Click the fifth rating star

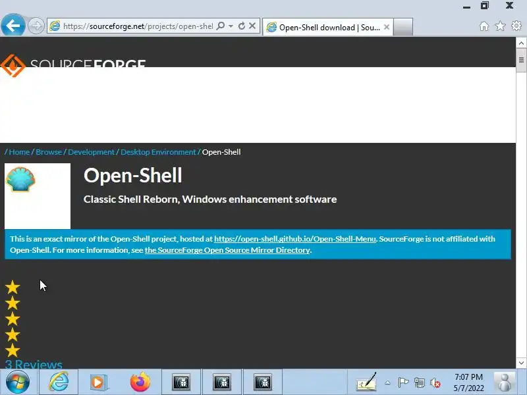(13, 351)
